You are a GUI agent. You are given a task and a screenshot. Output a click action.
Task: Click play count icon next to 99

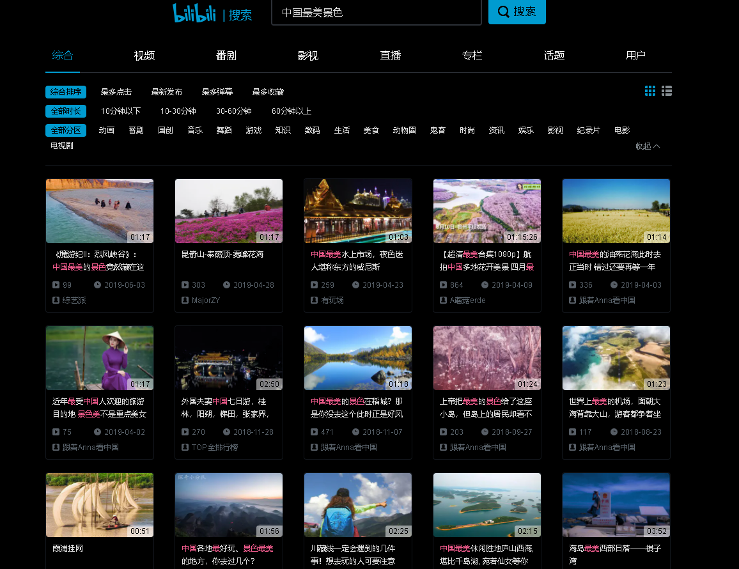[56, 285]
